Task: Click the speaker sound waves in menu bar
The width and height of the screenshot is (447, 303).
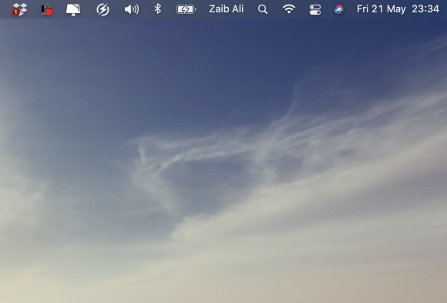Action: [x=136, y=9]
